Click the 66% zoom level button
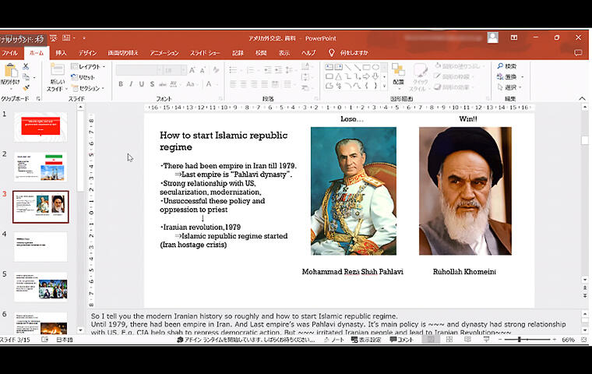592x374 pixels. pyautogui.click(x=568, y=340)
